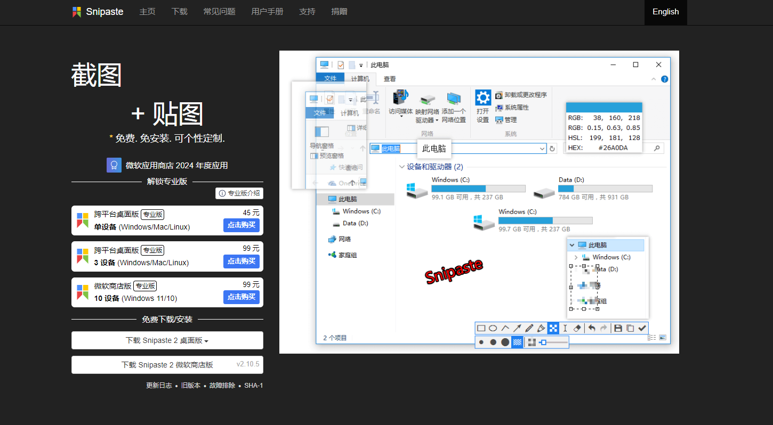Select the largest dot brush size
This screenshot has width=773, height=425.
[x=505, y=342]
